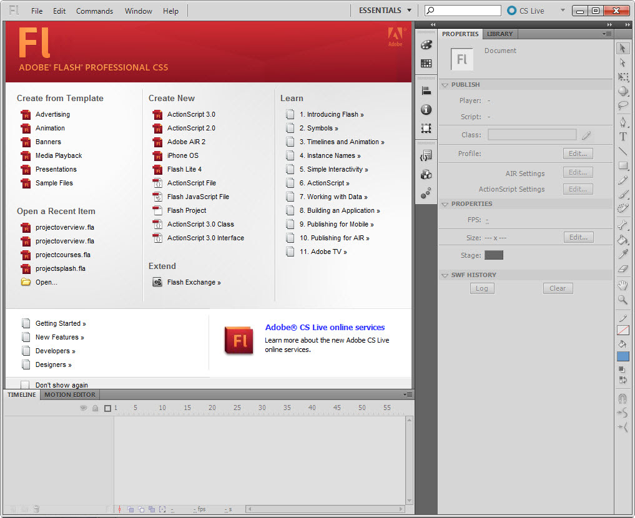The image size is (635, 518).
Task: Open the File menu
Action: pos(37,11)
